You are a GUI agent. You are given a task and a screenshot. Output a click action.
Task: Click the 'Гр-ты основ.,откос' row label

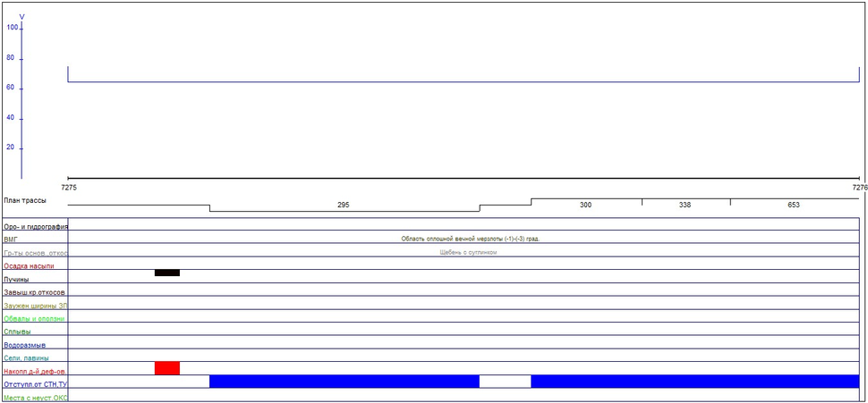tap(35, 253)
